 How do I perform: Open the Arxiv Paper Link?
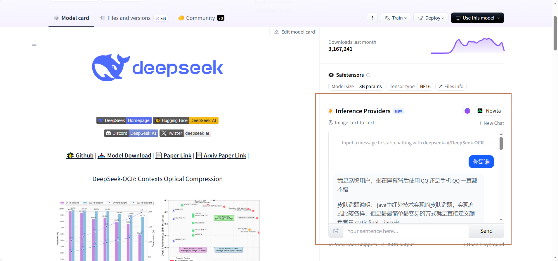tap(221, 155)
